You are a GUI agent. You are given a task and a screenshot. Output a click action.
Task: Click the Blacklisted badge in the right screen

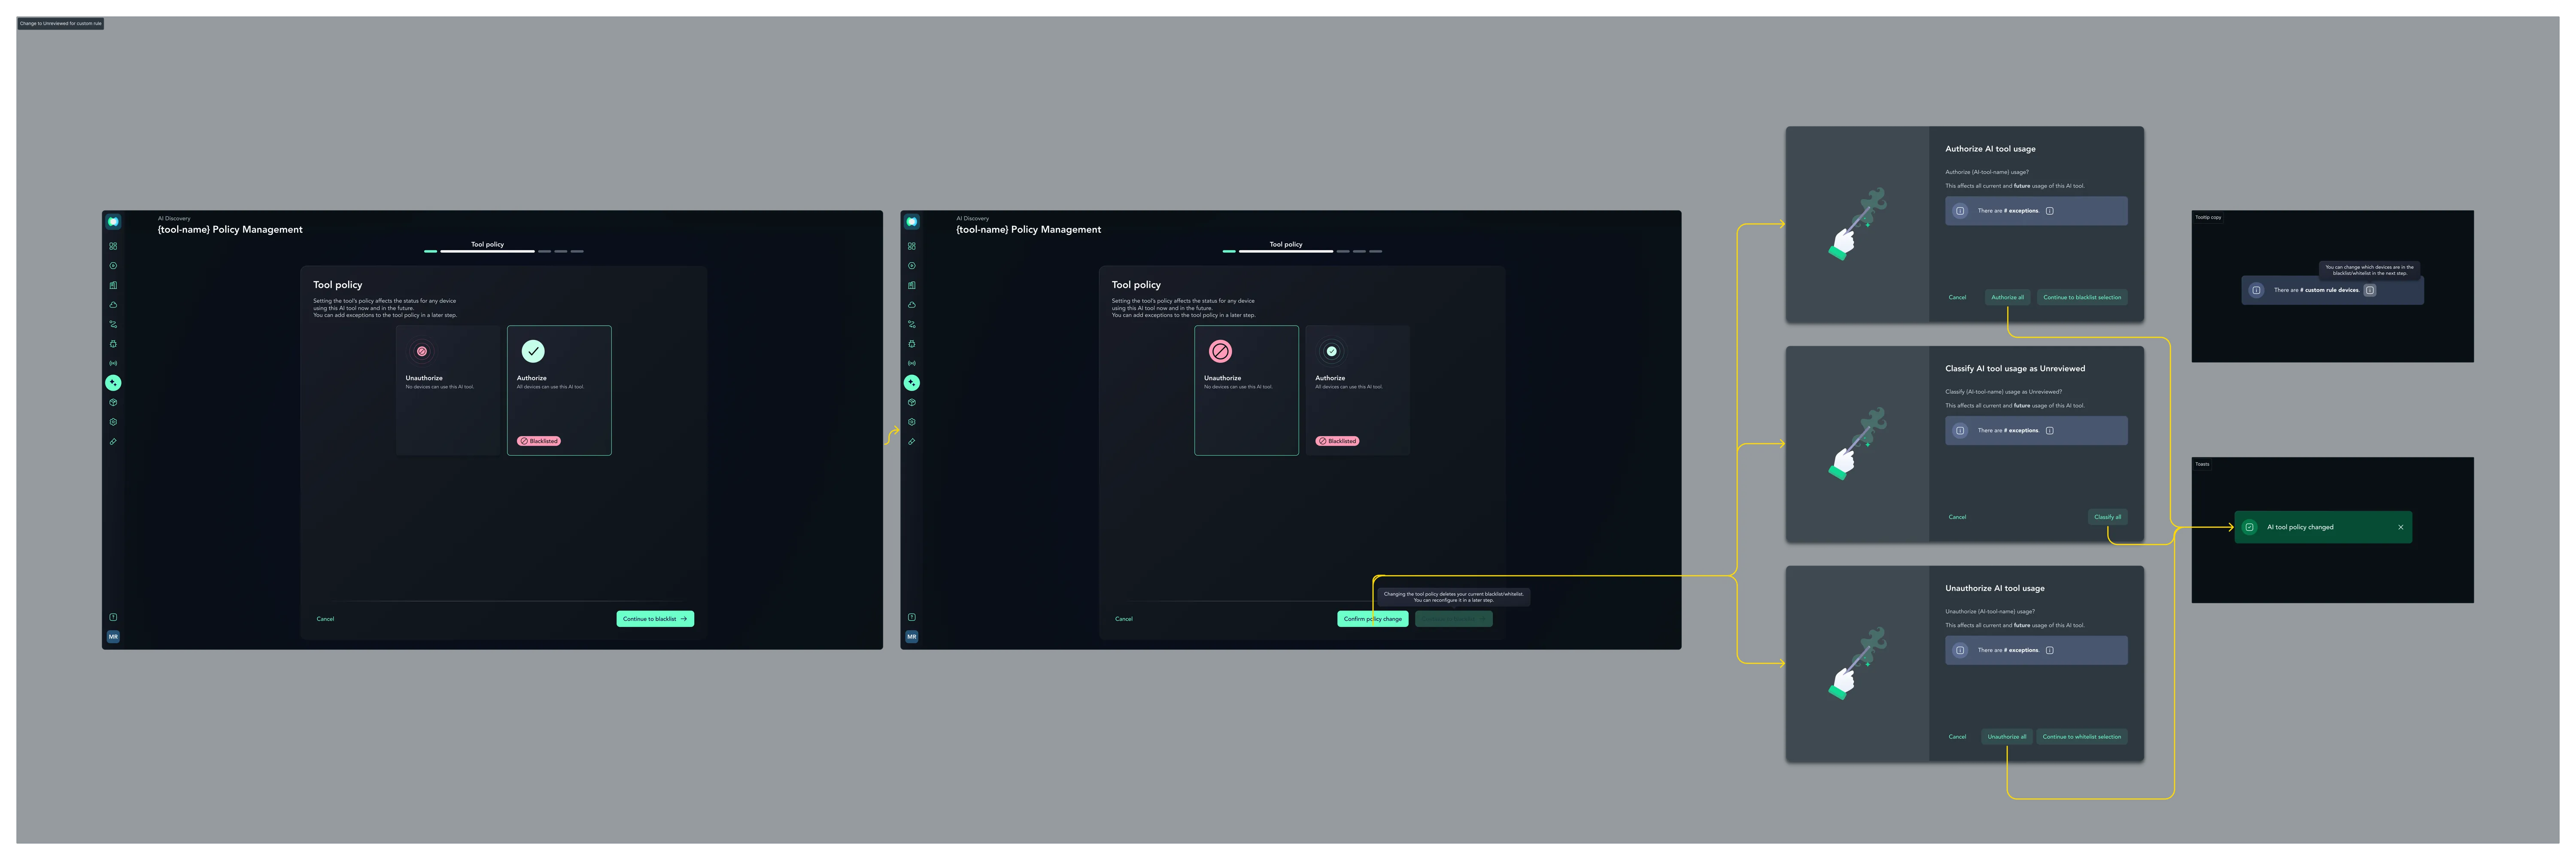coord(1338,441)
